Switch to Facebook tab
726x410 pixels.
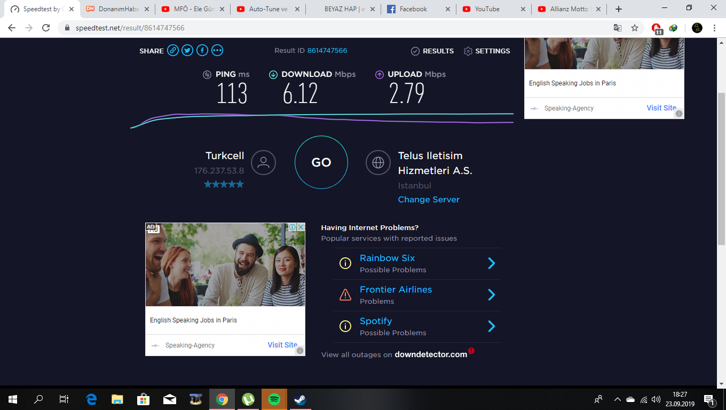(x=419, y=9)
